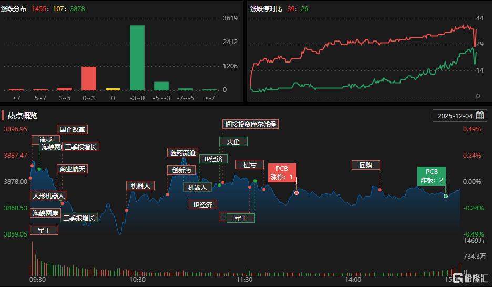The height and width of the screenshot is (287, 492).
Task: Open the 回购 hotspot tag
Action: (366, 165)
